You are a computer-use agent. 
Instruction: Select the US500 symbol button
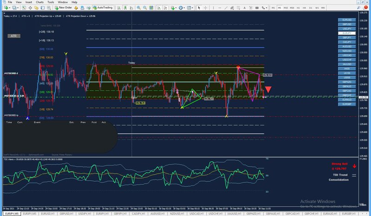pos(347,78)
